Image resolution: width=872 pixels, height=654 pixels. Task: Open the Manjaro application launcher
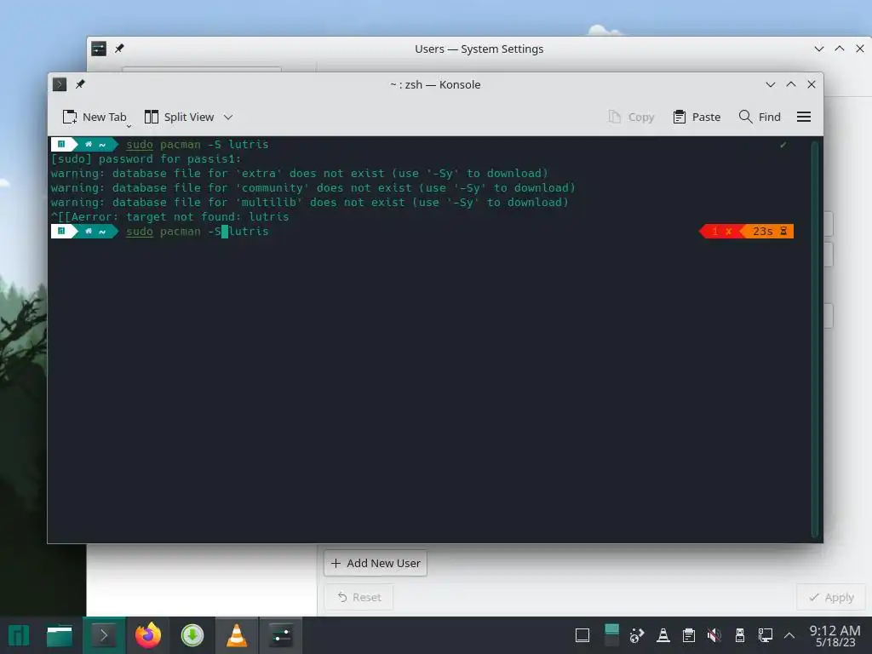(19, 635)
